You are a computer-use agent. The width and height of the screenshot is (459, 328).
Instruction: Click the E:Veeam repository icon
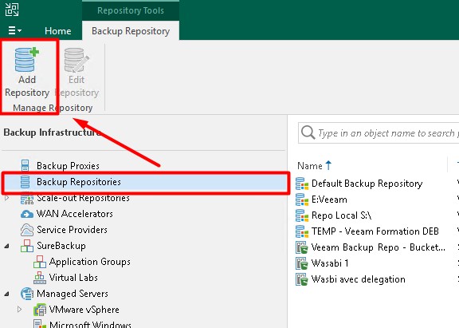tap(302, 200)
